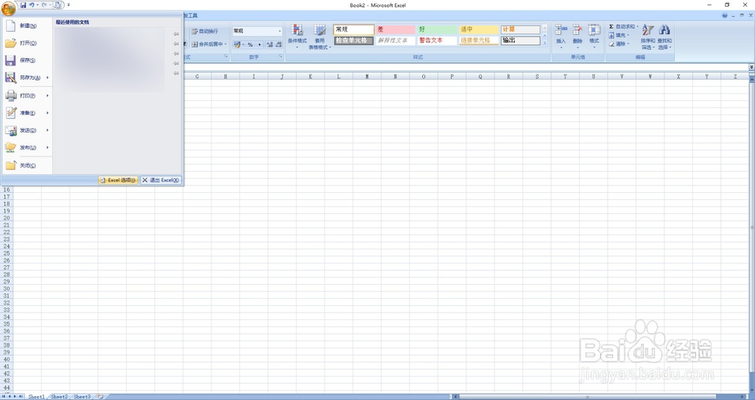The image size is (755, 400).
Task: Pin the first recent document
Action: pos(176,34)
